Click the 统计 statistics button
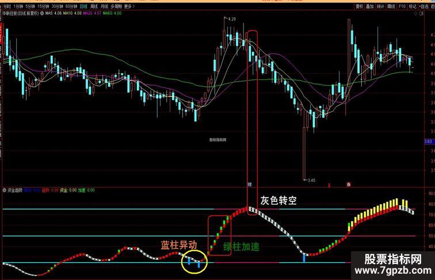This screenshot has width=435, height=280. coord(380,6)
